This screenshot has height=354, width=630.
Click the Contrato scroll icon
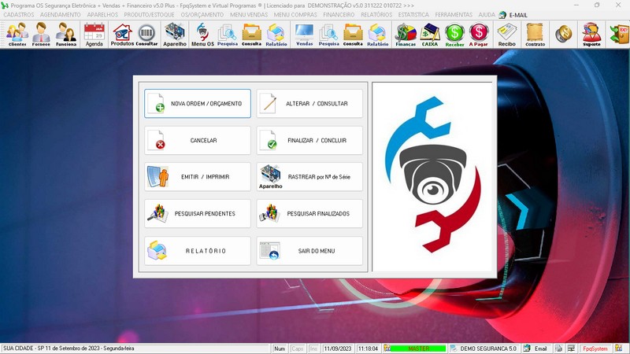[535, 35]
